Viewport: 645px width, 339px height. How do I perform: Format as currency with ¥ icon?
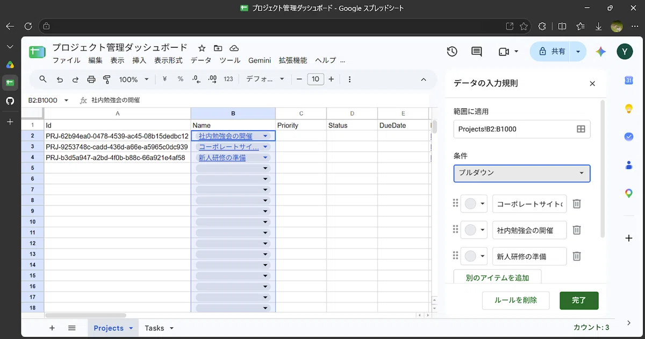tap(164, 79)
